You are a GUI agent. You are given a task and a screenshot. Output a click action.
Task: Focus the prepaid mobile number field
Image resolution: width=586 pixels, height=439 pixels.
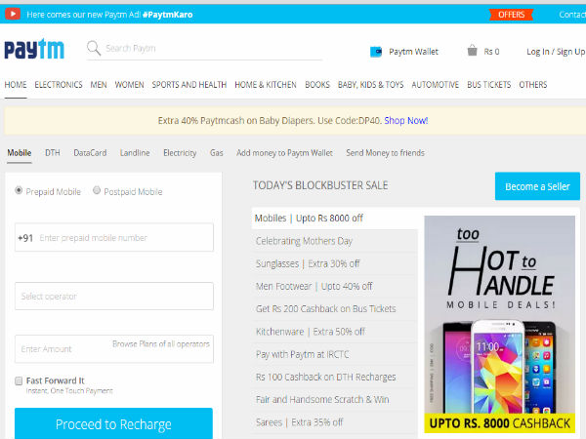[x=122, y=238]
